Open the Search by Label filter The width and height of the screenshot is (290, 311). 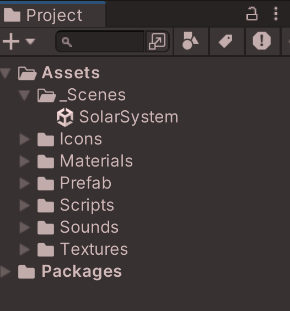point(227,41)
